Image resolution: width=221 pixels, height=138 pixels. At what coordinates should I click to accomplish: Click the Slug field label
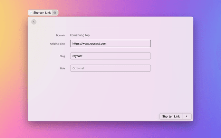pos(62,56)
